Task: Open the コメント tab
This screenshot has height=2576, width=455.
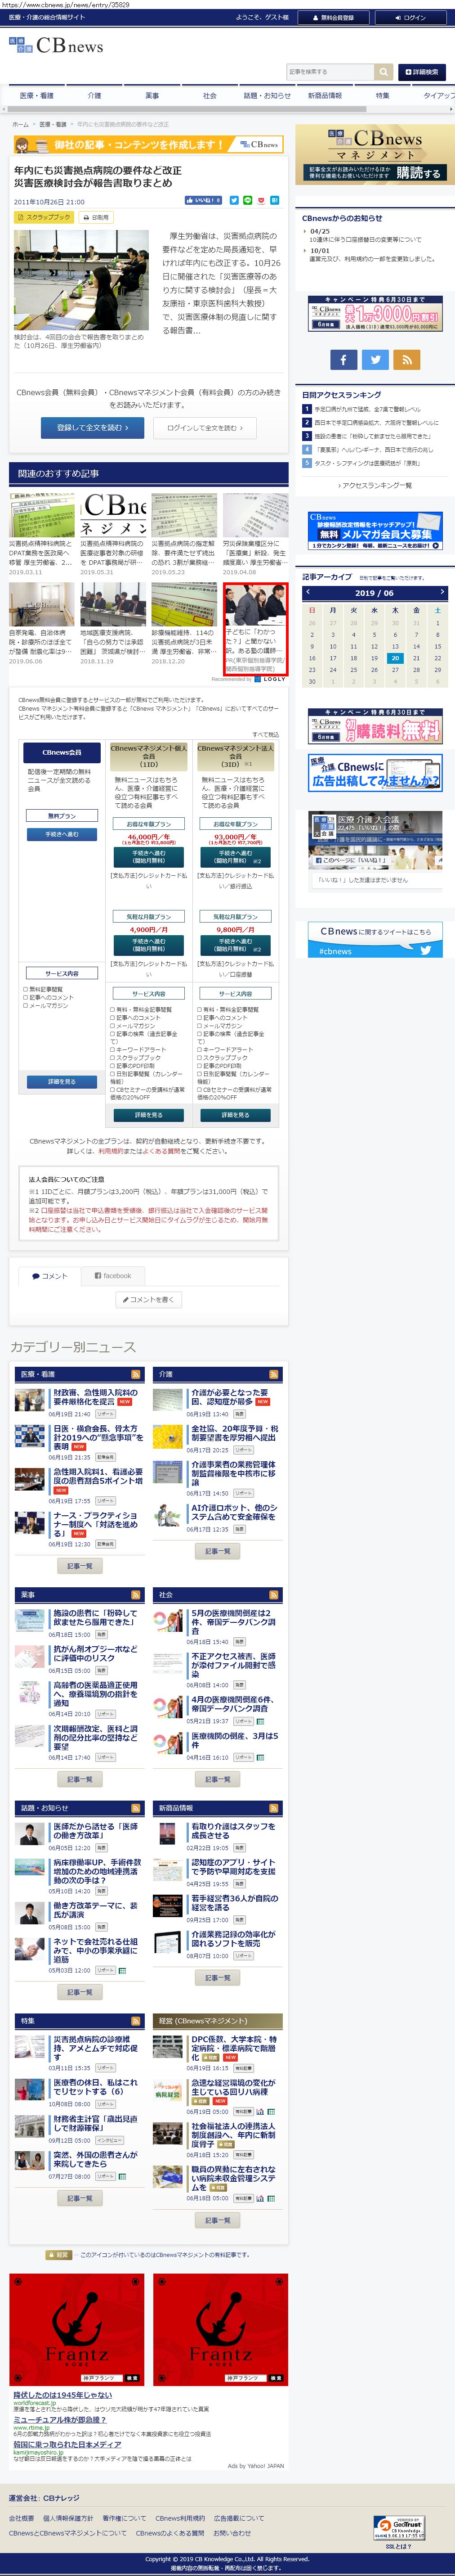Action: pyautogui.click(x=50, y=1276)
